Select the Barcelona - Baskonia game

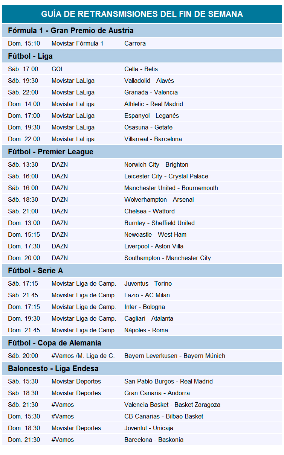coord(154,440)
